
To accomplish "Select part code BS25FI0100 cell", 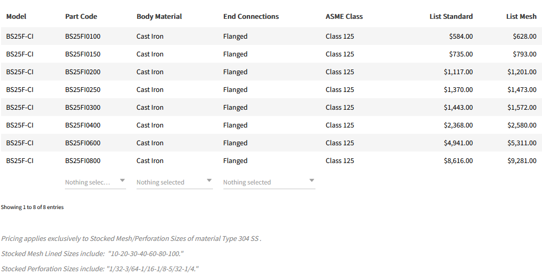I will [x=83, y=37].
